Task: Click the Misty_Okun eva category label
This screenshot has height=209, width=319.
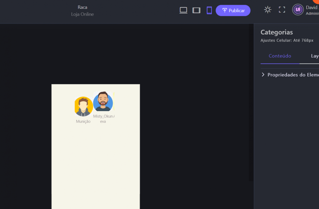Action: (103, 119)
